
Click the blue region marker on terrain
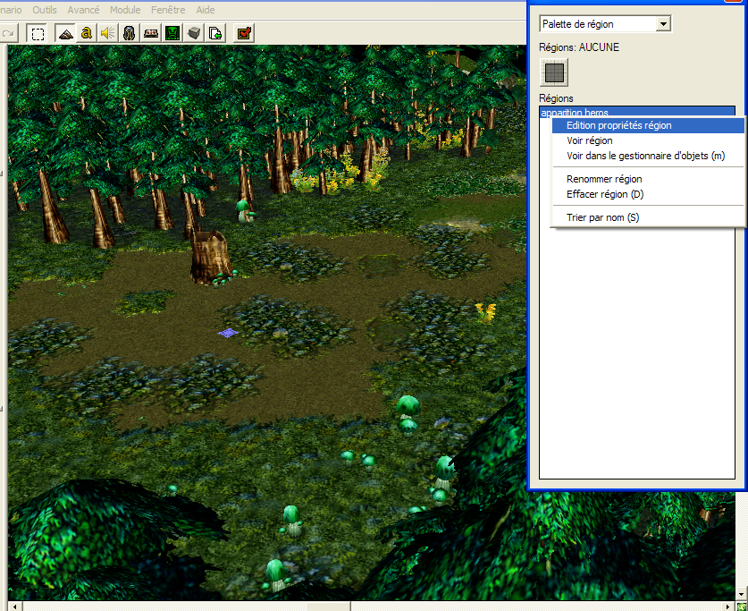click(228, 333)
